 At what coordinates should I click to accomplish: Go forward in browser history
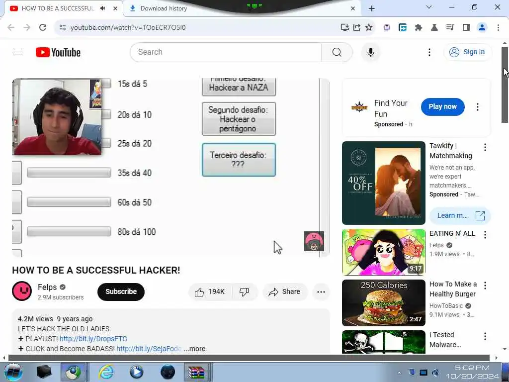point(27,27)
